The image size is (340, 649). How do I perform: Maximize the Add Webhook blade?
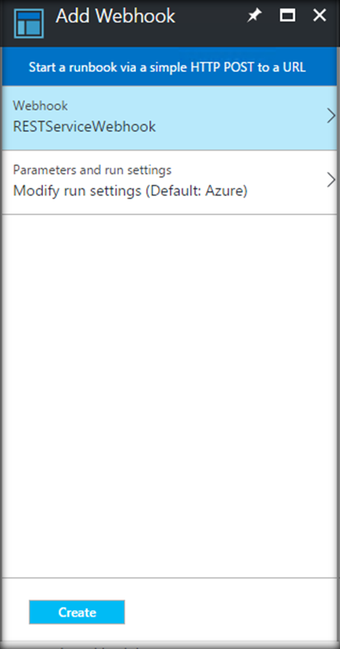[x=287, y=16]
